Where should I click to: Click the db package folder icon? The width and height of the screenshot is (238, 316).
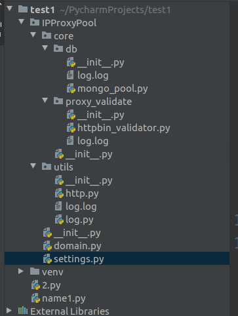(58, 49)
